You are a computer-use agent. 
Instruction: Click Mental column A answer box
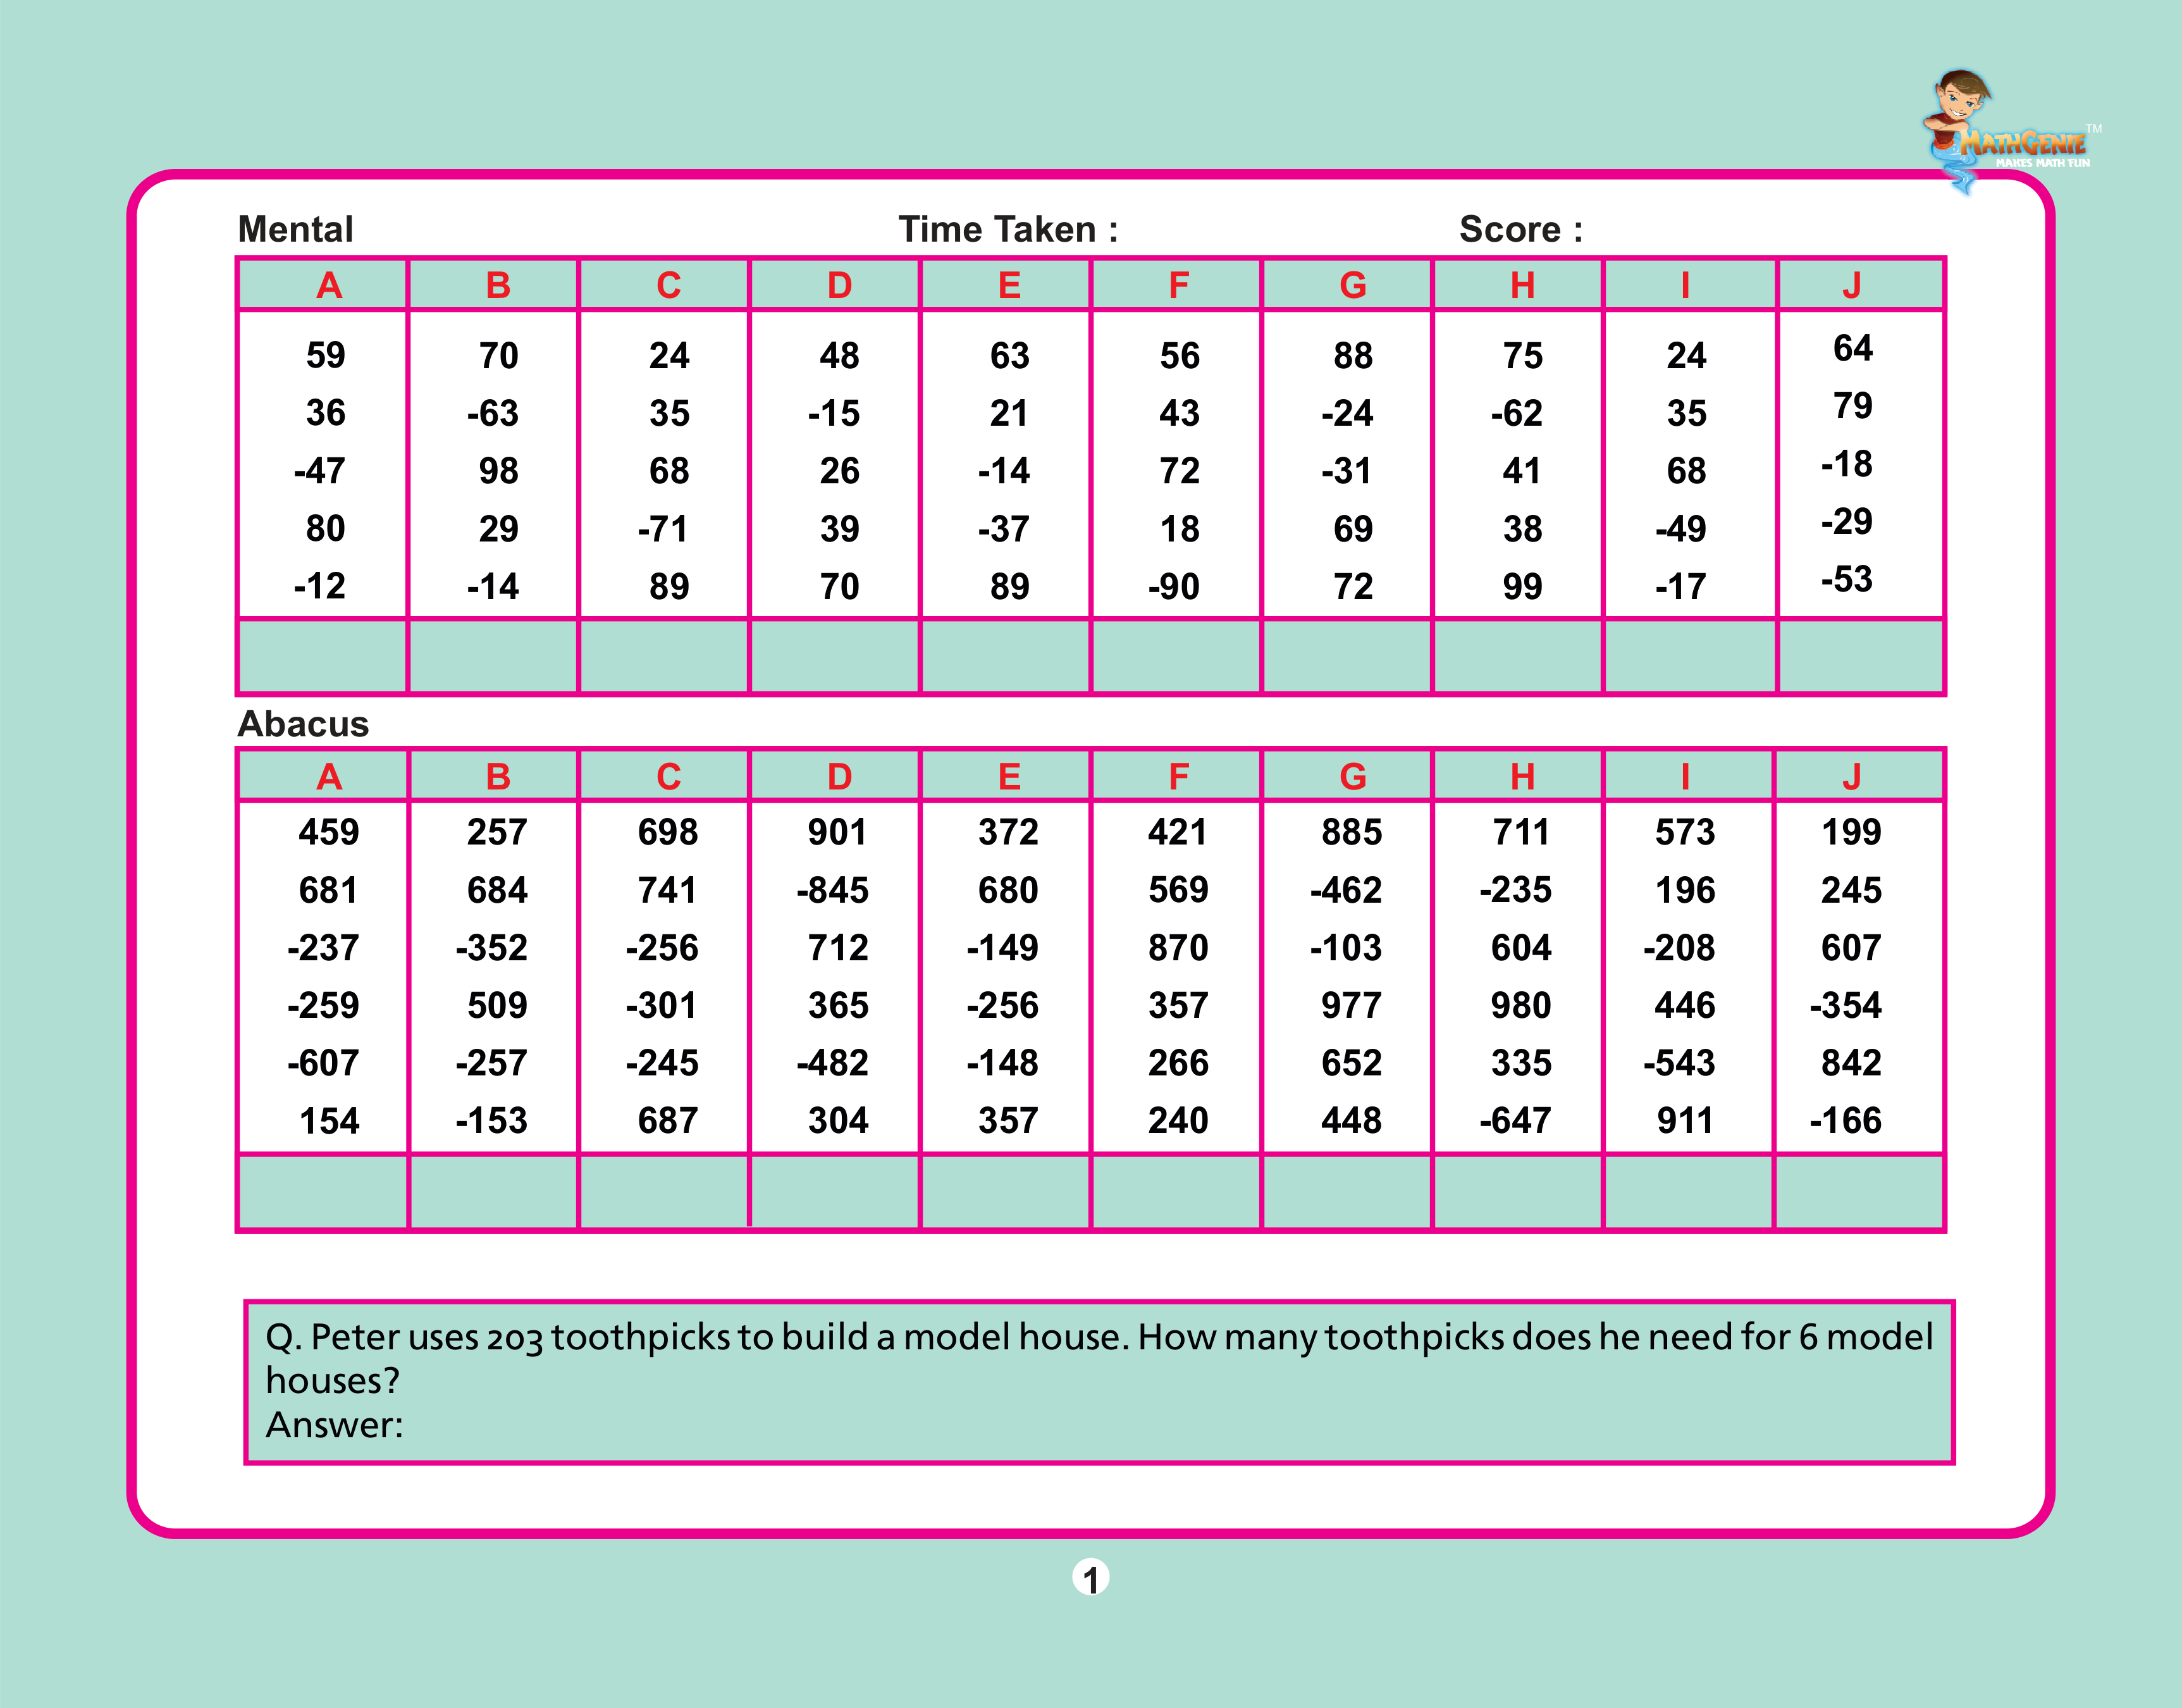click(x=323, y=656)
